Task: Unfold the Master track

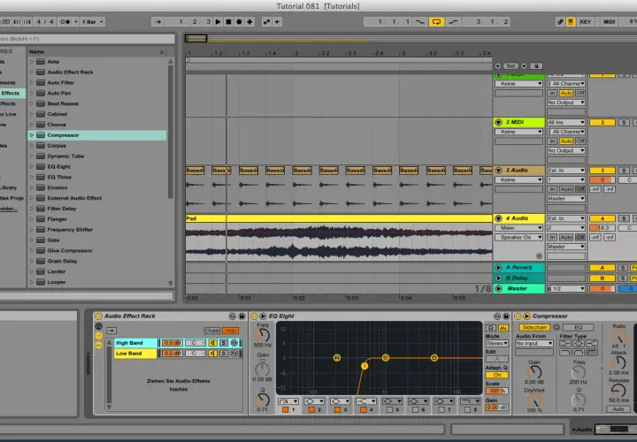Action: pos(498,288)
